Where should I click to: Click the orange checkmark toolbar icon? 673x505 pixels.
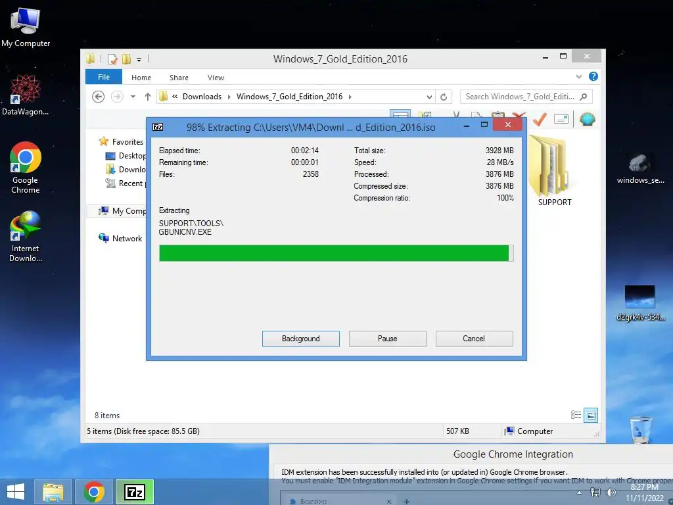540,119
